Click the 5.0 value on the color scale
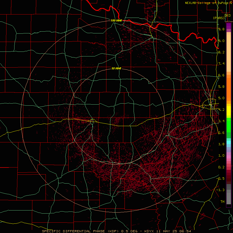 (x=221, y=98)
